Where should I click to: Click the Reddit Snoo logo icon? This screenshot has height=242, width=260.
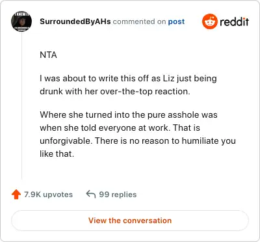coord(209,21)
